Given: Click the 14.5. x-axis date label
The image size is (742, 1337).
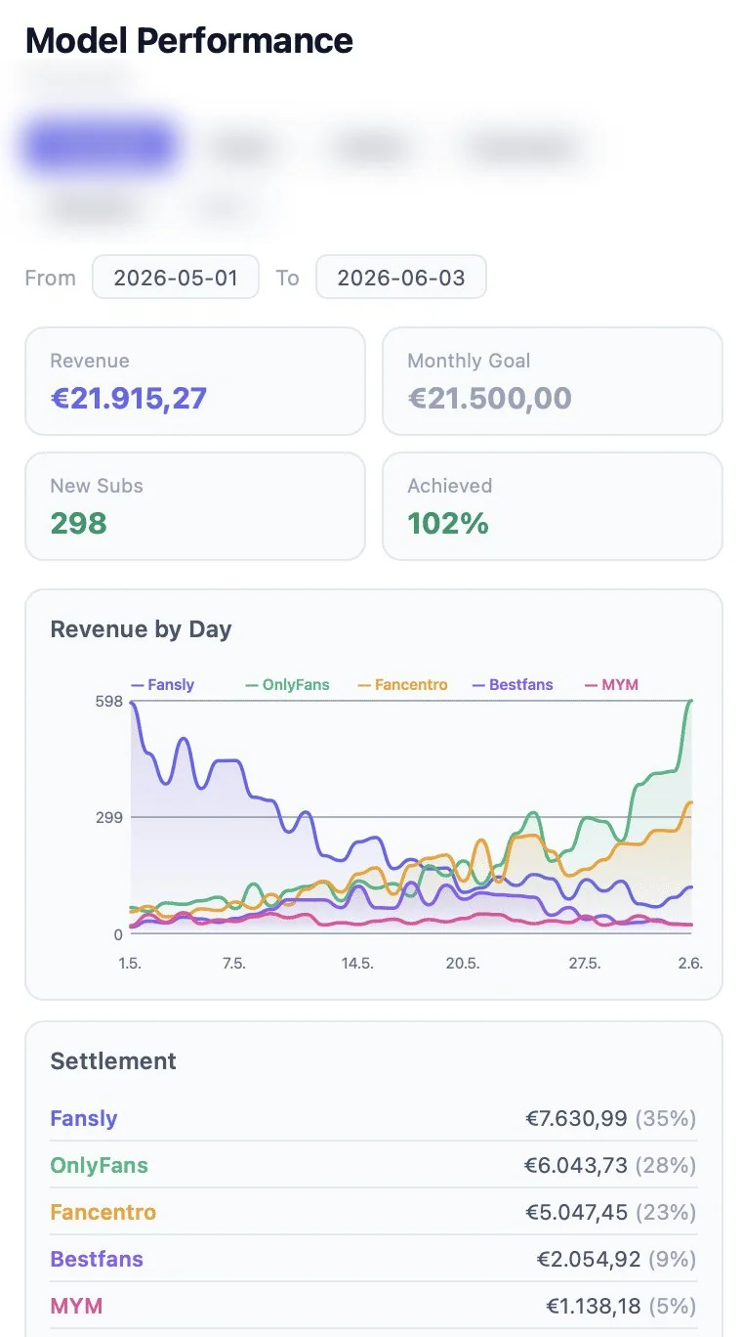Looking at the screenshot, I should pyautogui.click(x=357, y=963).
